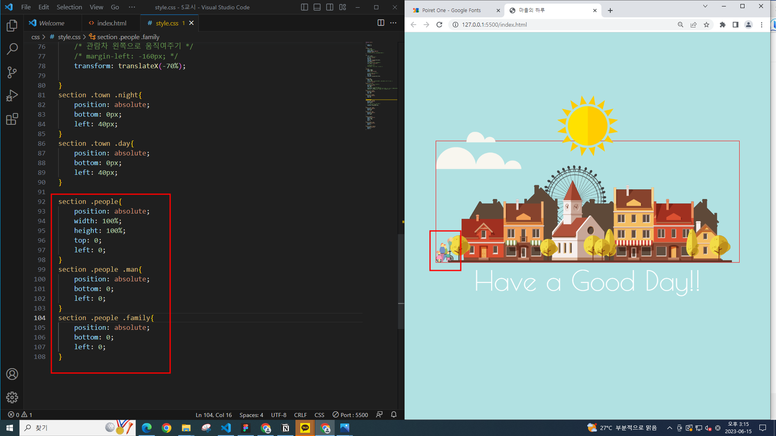Toggle the bottom panel layout button

coord(317,7)
